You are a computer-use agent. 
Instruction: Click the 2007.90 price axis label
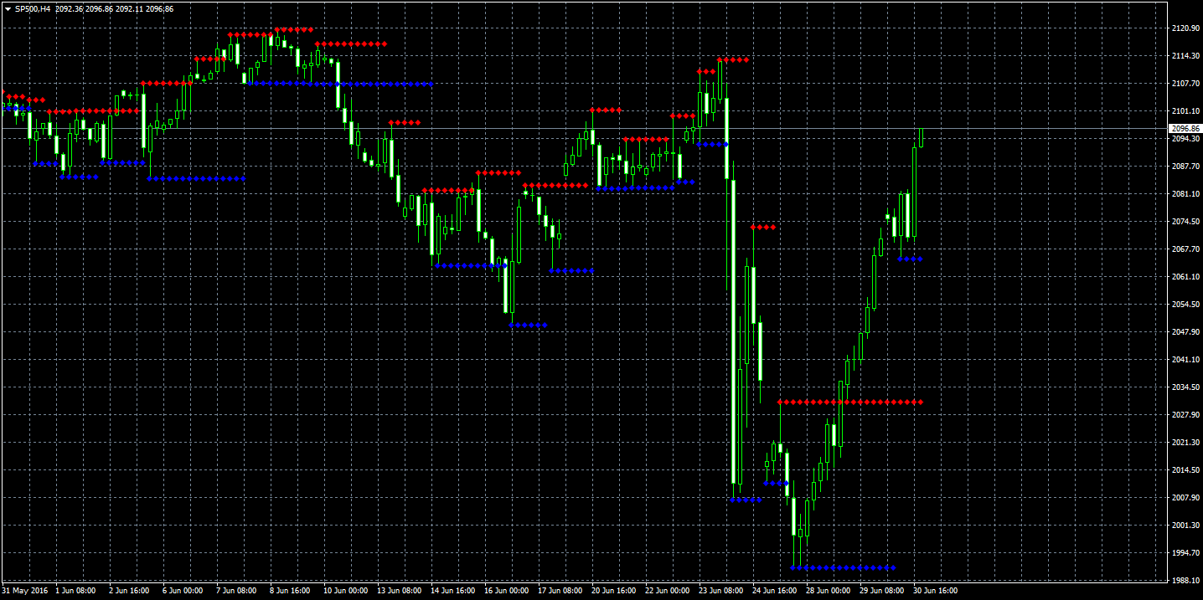[x=1186, y=498]
